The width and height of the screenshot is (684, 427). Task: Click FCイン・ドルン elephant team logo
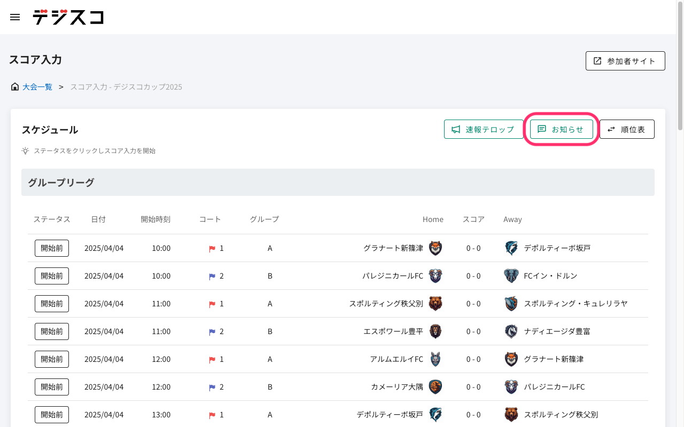(511, 276)
